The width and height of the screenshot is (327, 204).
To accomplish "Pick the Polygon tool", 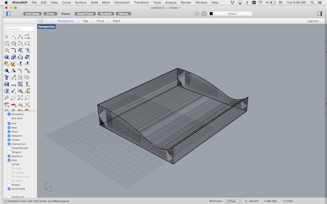I will pos(7,50).
